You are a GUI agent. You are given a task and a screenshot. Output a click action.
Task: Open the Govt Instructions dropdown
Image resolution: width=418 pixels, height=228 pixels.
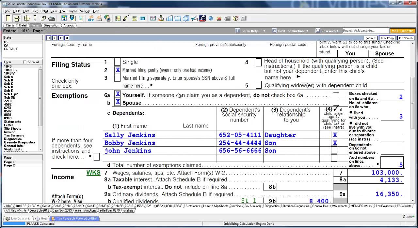click(290, 31)
